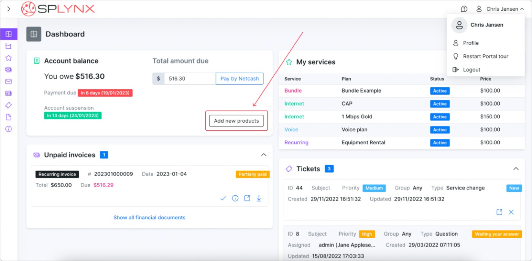The width and height of the screenshot is (532, 261).
Task: Download the unpaid invoice PDF
Action: (259, 198)
